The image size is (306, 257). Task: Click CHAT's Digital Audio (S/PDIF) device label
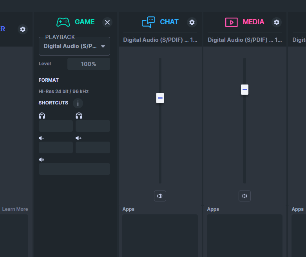(x=160, y=40)
